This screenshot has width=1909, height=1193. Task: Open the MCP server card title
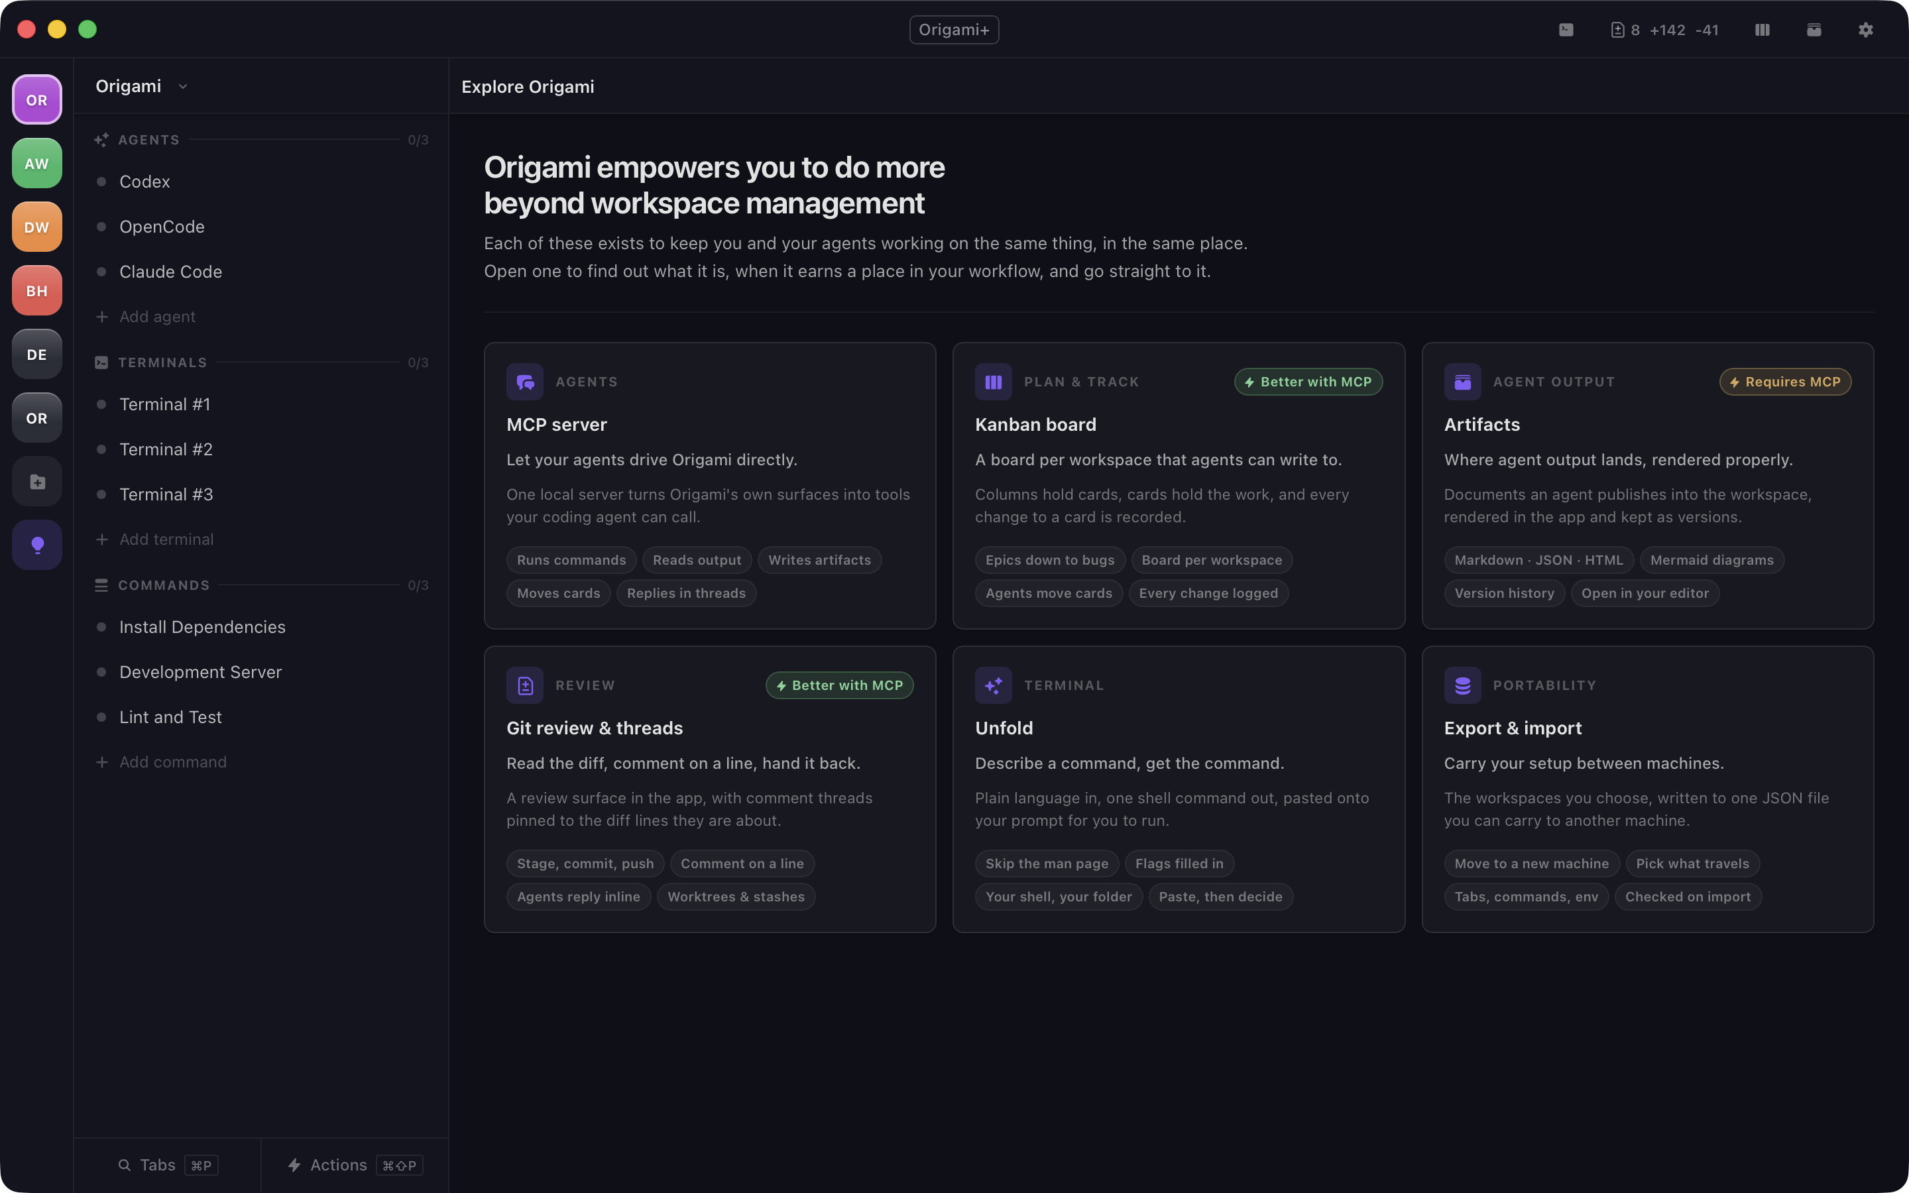coord(557,424)
